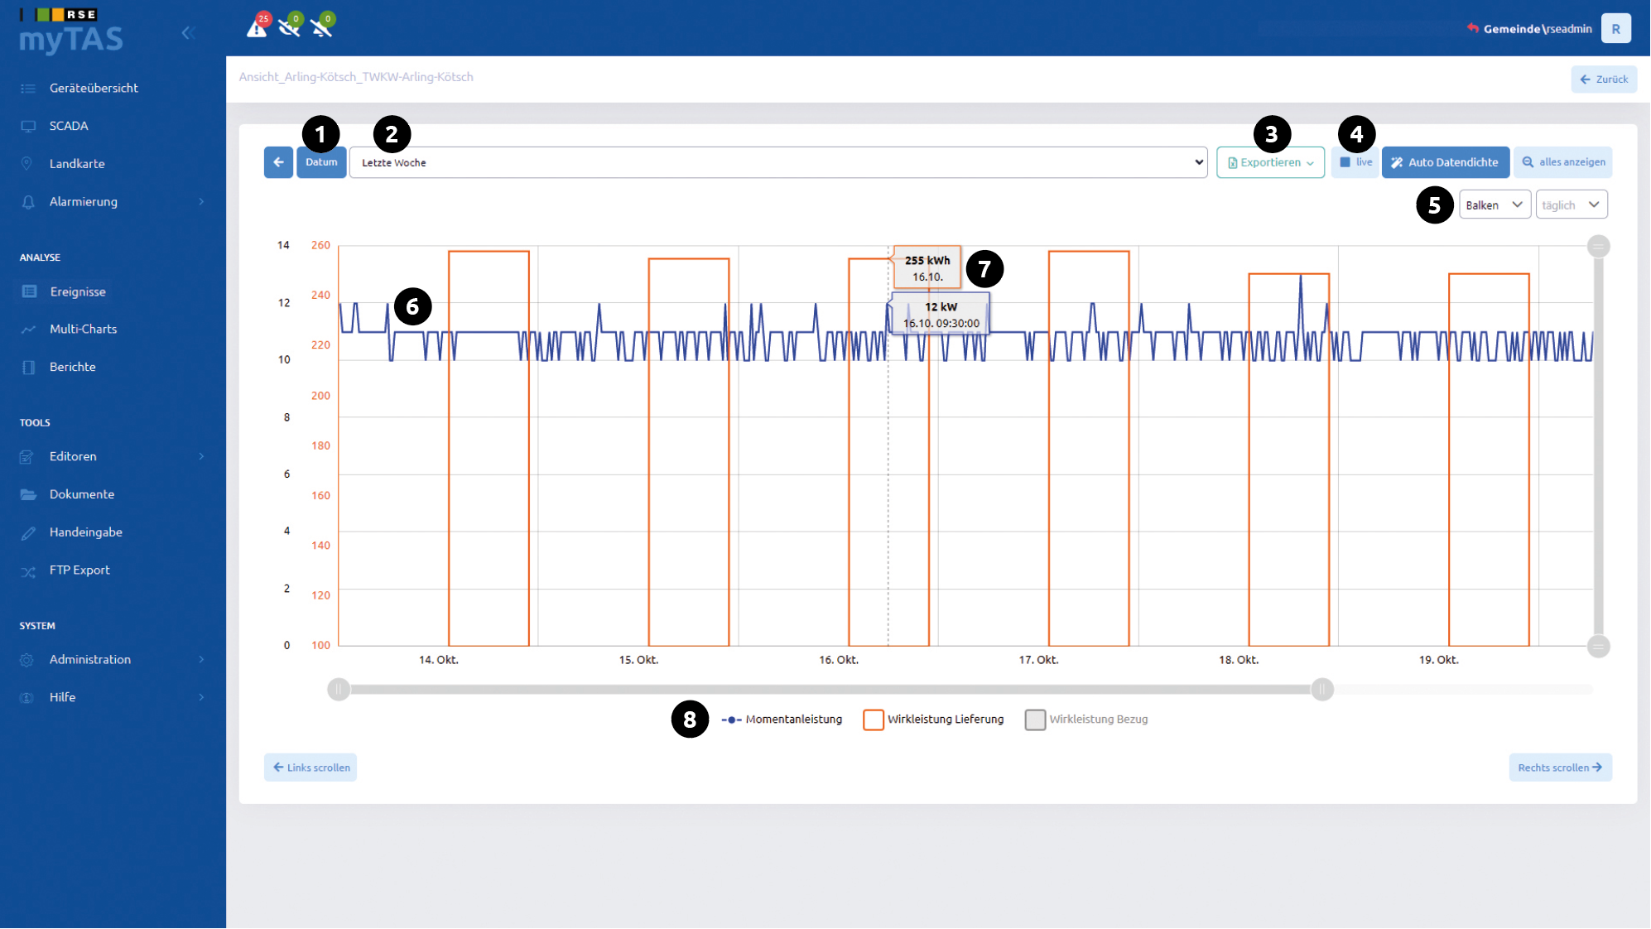Open the Balken chart type dropdown
The image size is (1651, 929).
1495,205
